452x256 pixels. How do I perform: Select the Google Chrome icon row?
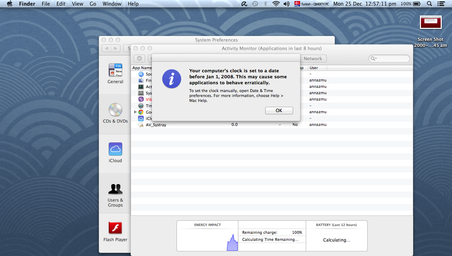[141, 112]
